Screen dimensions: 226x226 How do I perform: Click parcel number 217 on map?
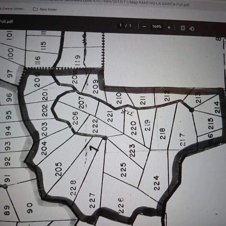[x=183, y=139]
